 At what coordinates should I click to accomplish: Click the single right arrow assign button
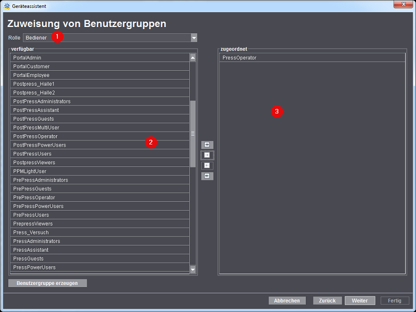[207, 155]
